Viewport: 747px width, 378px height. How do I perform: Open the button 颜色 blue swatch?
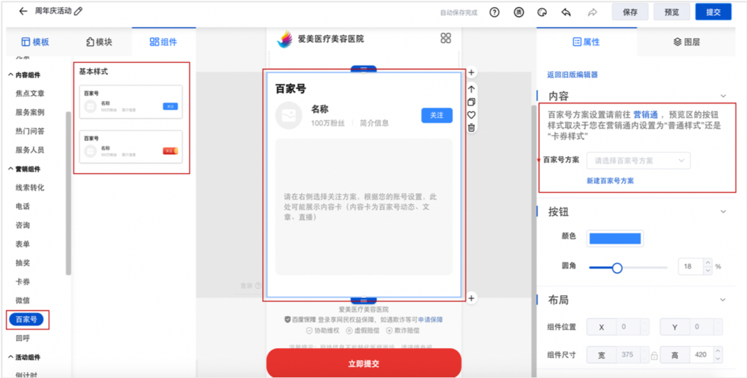pyautogui.click(x=615, y=238)
